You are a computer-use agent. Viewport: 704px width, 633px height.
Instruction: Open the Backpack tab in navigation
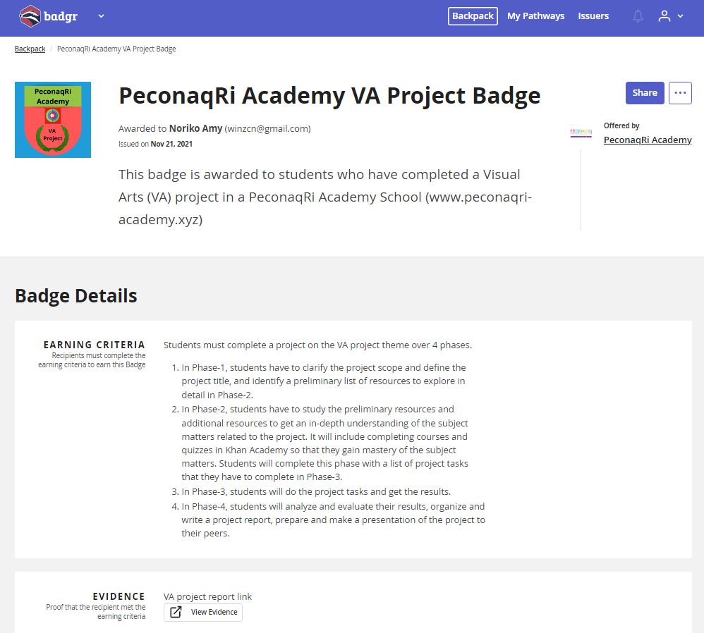pos(473,16)
